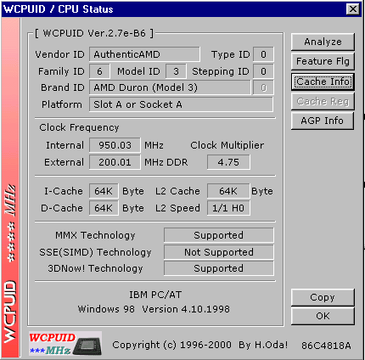Open AGP Info
The height and width of the screenshot is (360, 365).
pos(323,121)
